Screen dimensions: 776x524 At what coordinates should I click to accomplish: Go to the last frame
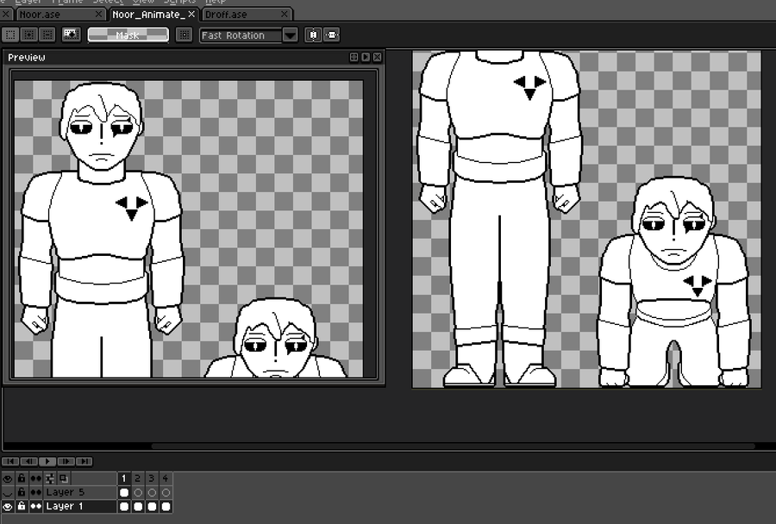(x=84, y=461)
